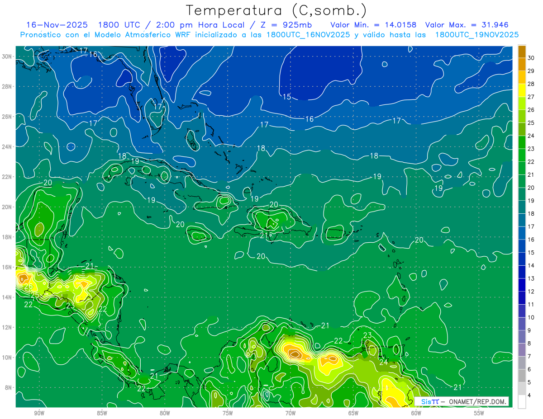Click the '1800UTC_19NOV2025' valid-until time
The height and width of the screenshot is (419, 543).
pos(477,35)
